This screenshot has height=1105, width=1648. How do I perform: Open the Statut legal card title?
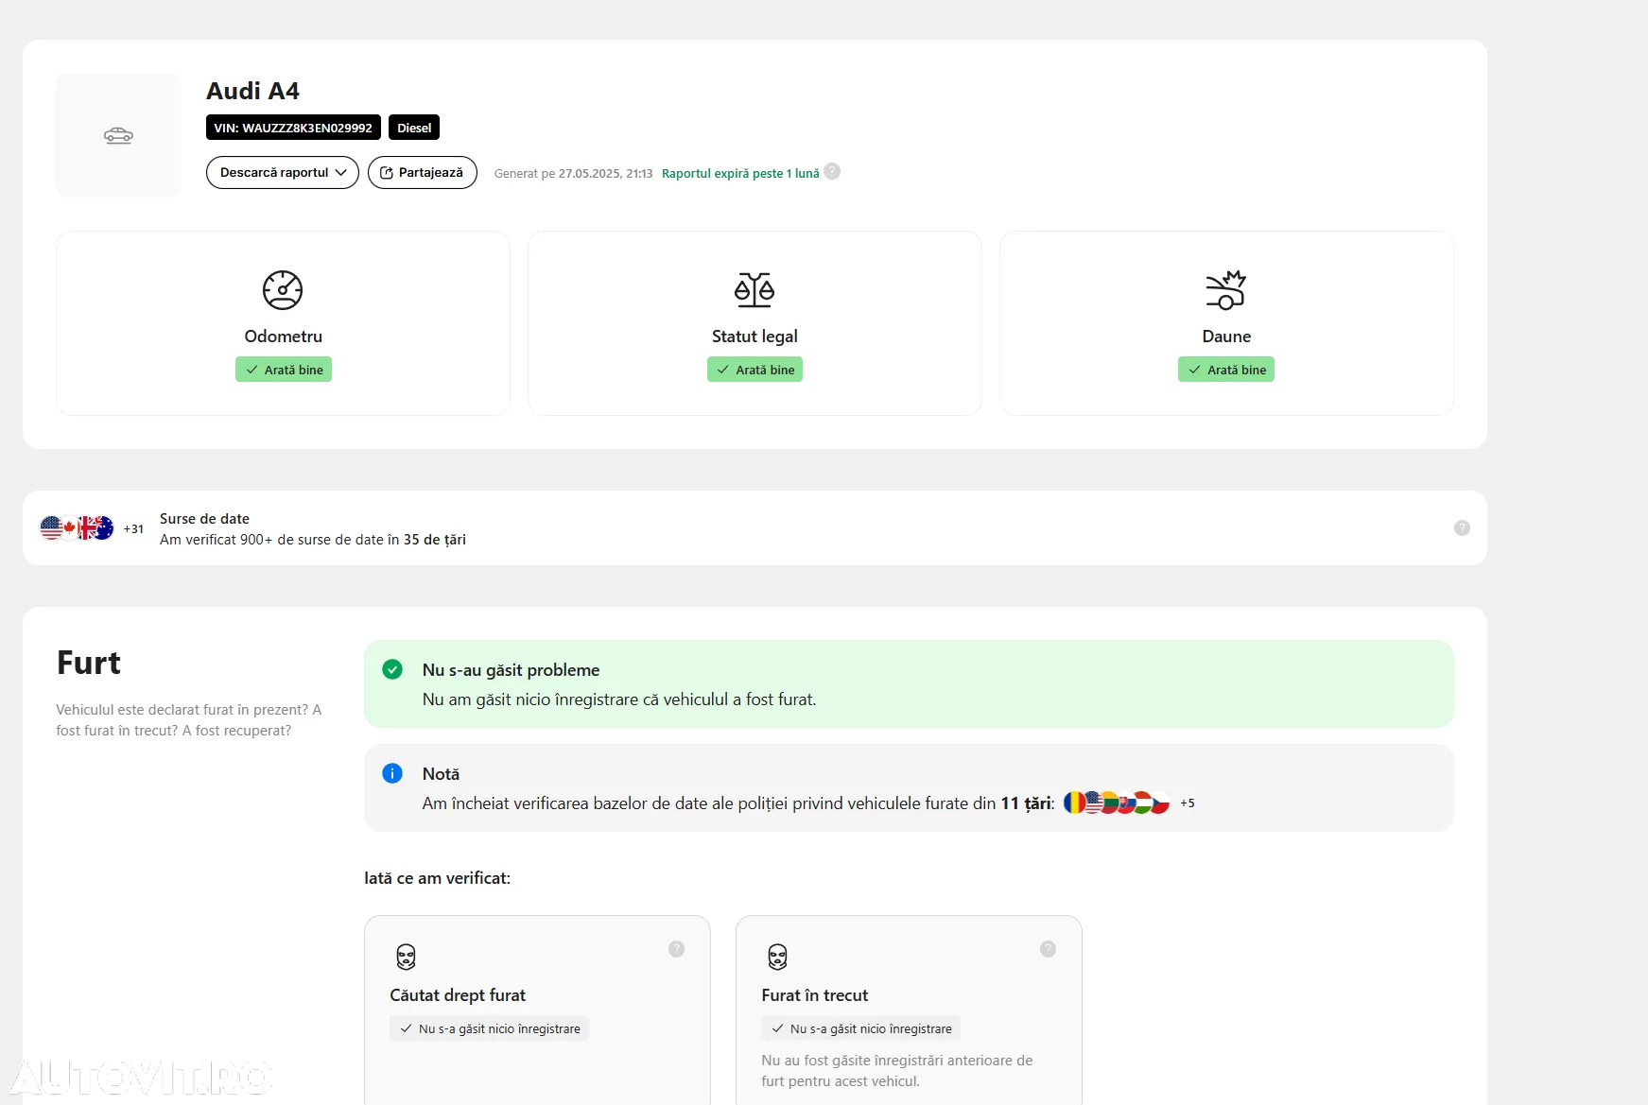tap(755, 337)
